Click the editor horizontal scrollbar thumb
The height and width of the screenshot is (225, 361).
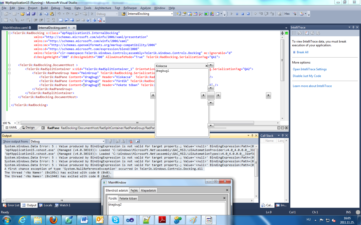137,123
